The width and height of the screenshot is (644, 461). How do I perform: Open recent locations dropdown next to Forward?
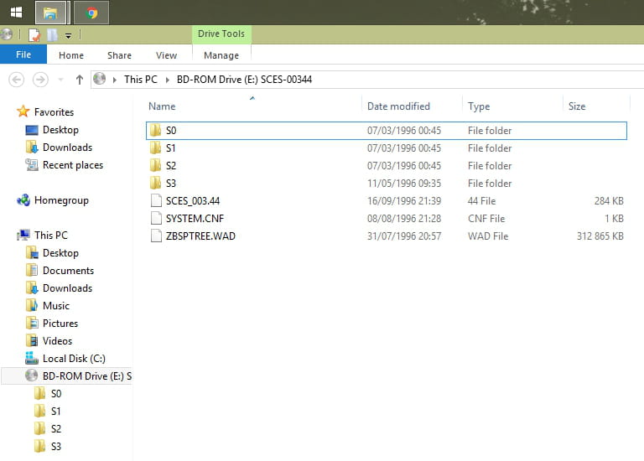click(x=60, y=80)
